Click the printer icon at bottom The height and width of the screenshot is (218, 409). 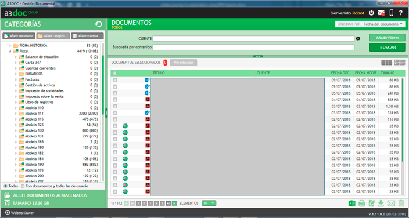362,204
